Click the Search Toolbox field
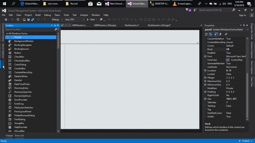The image size is (255, 143). click(x=30, y=29)
